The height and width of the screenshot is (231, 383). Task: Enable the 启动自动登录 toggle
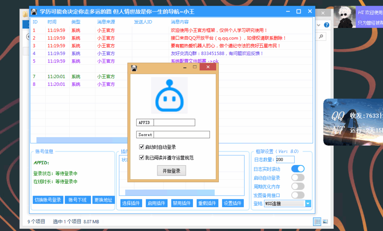tap(298, 177)
